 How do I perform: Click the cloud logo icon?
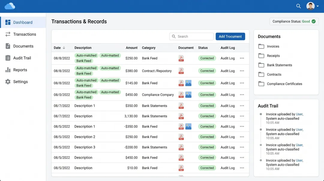[10, 6]
